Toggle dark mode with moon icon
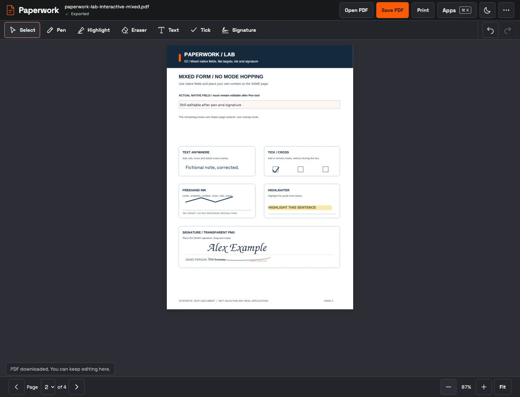 [x=487, y=10]
